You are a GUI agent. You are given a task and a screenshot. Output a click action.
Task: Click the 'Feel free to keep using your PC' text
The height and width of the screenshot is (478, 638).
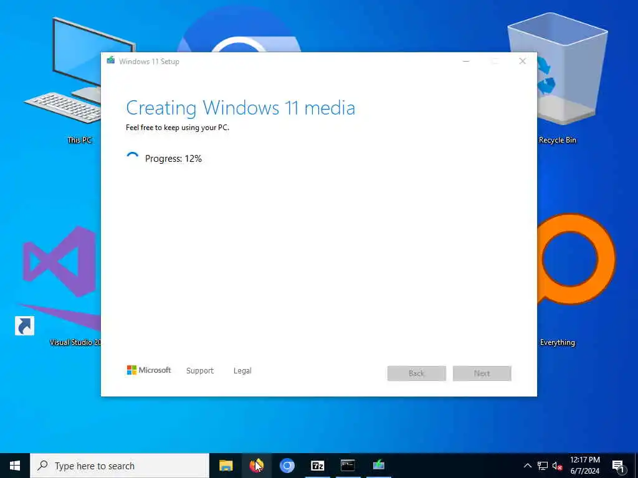pos(178,128)
